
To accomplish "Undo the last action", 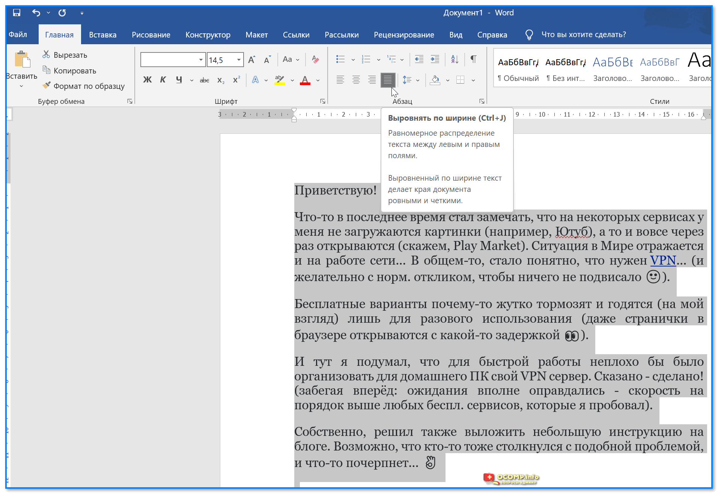I will tap(36, 13).
